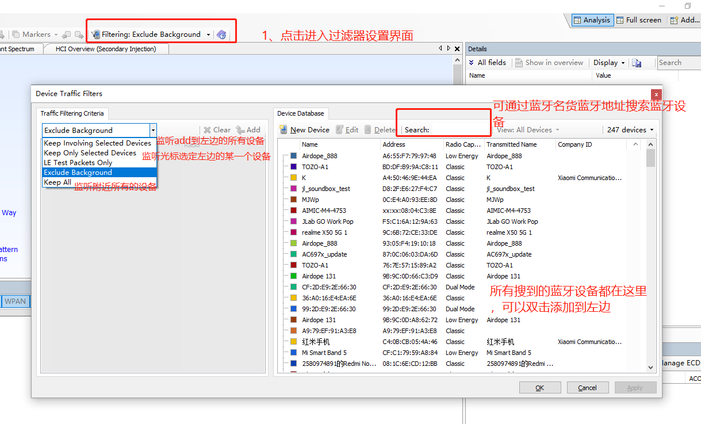Click the filter help book icon

click(x=221, y=35)
